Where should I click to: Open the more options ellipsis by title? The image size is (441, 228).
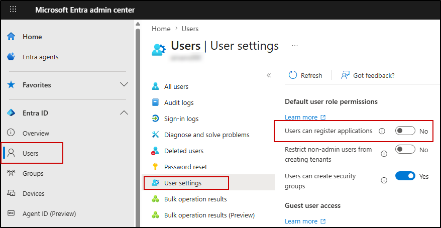294,46
